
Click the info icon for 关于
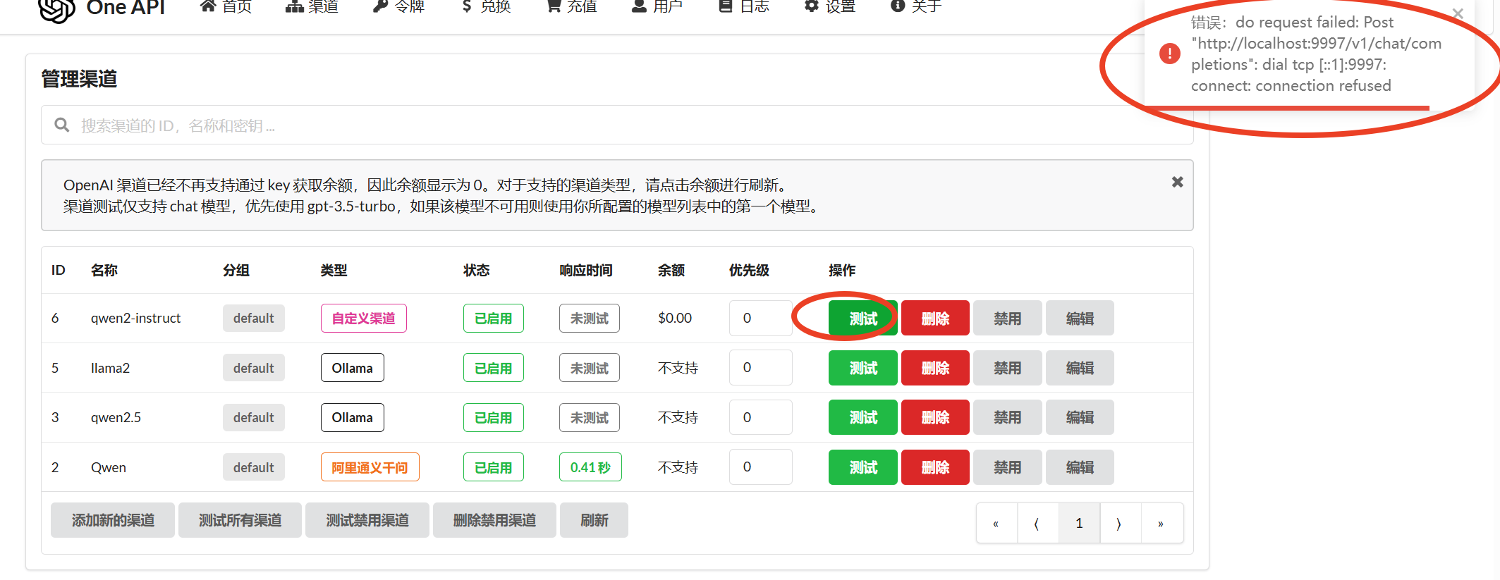897,7
